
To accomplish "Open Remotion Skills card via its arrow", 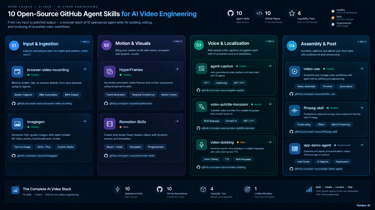I will tap(177, 121).
